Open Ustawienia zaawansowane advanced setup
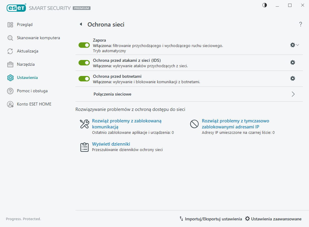 tap(273, 219)
